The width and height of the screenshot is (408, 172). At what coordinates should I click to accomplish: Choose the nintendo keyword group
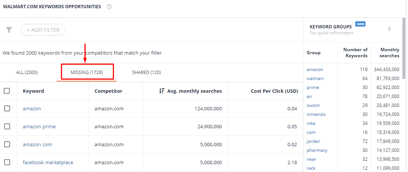[x=316, y=114]
